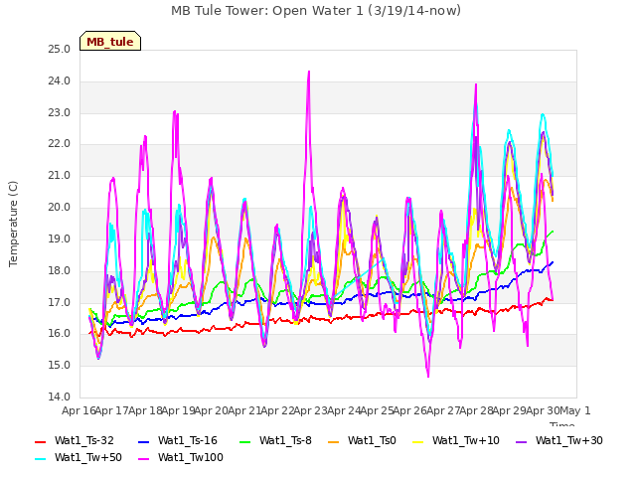Click the MB_tule label box
Image resolution: width=636 pixels, height=477 pixels.
(110, 41)
